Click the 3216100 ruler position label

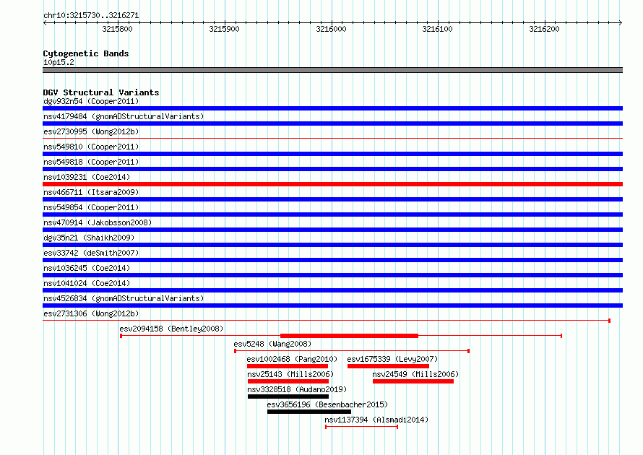438,29
